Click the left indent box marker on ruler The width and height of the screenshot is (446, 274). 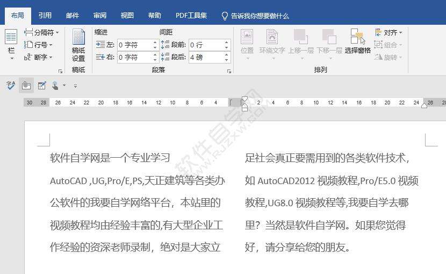tap(244, 109)
